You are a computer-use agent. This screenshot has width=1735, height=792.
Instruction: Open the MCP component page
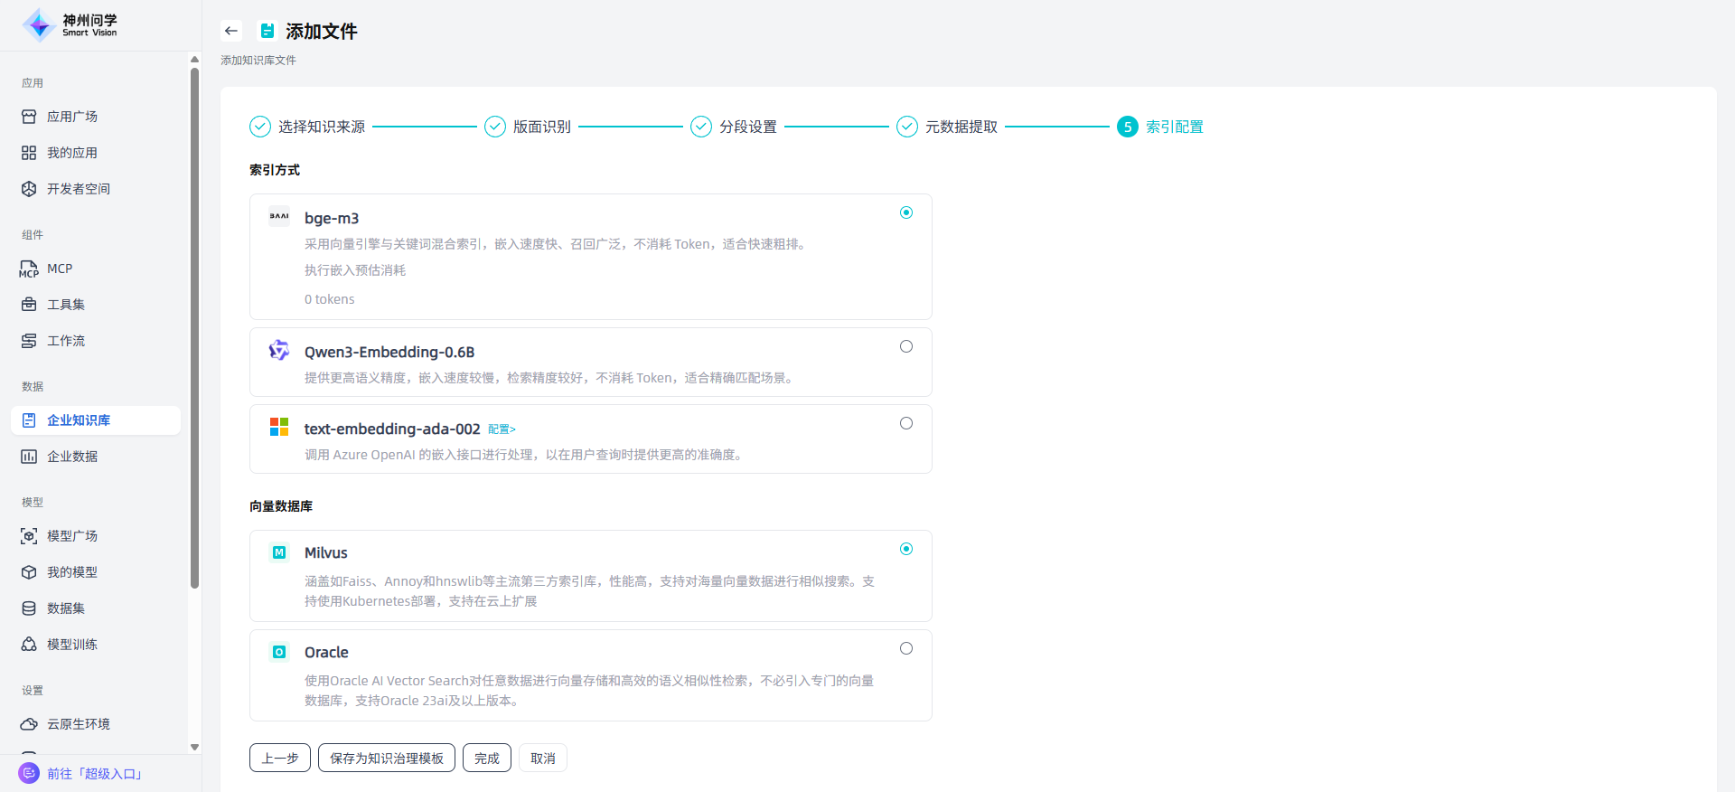tap(59, 269)
